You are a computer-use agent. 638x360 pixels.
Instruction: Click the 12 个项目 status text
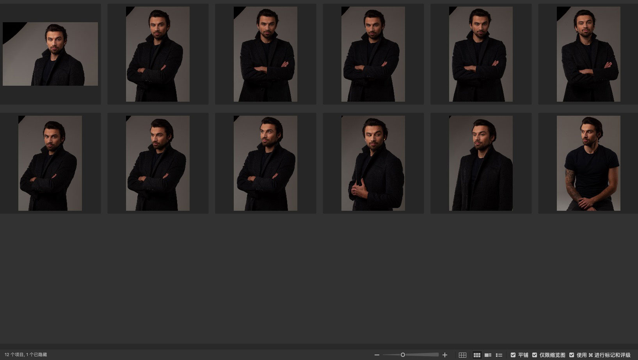(26, 355)
